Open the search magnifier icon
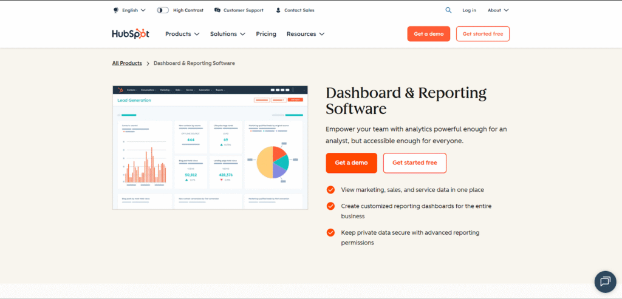This screenshot has height=299, width=622. (x=448, y=10)
